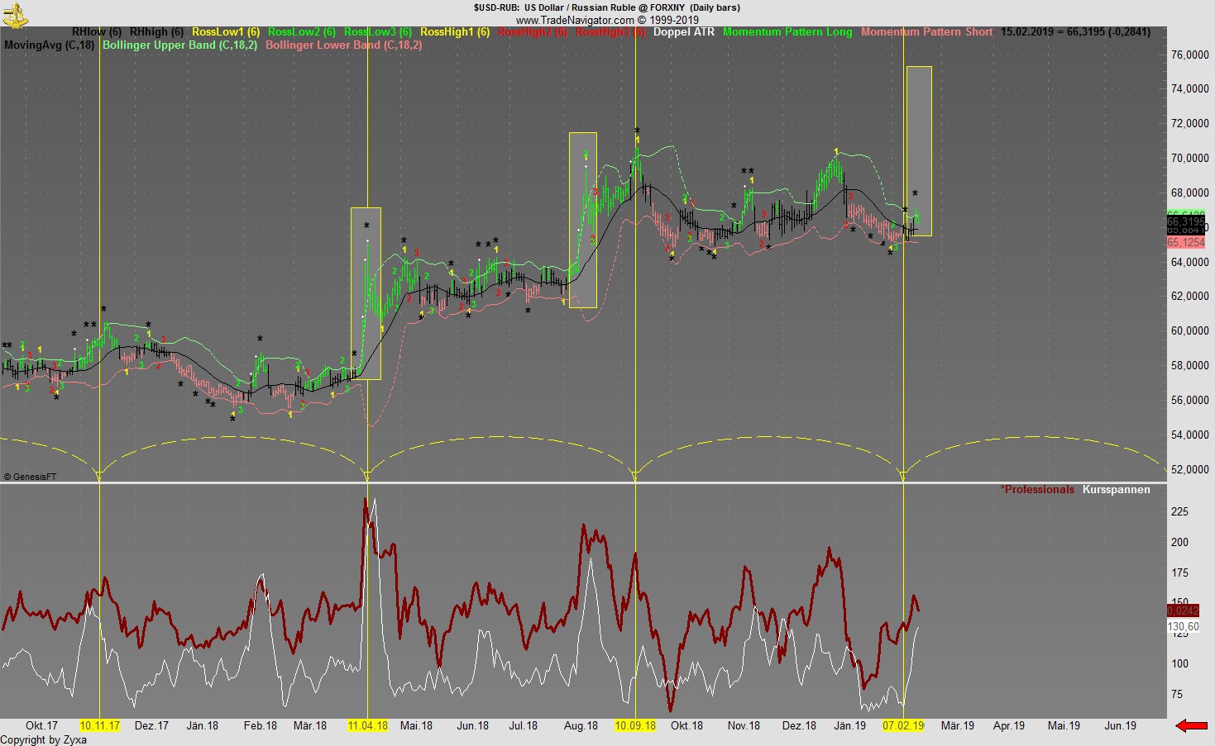This screenshot has width=1215, height=746.
Task: Click the 76,0000 price axis label
Action: click(1190, 55)
